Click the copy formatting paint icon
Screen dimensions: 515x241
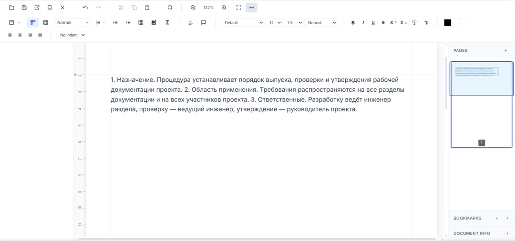click(x=414, y=23)
